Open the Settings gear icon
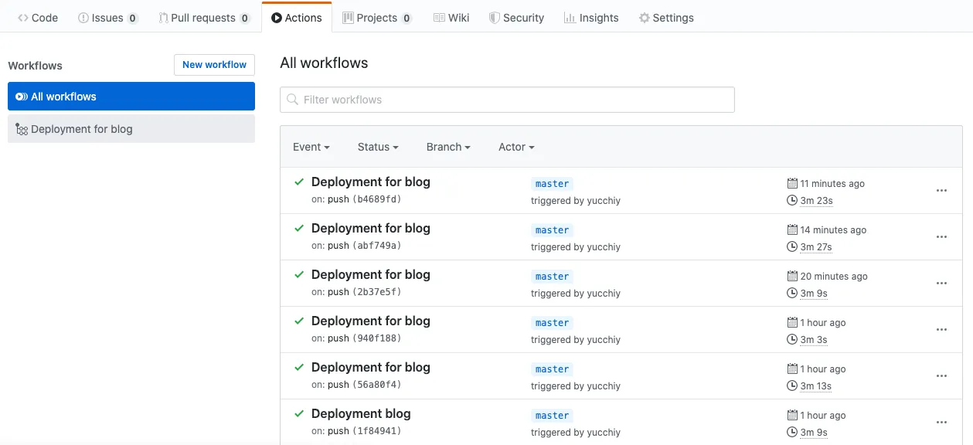The height and width of the screenshot is (445, 973). pos(644,17)
